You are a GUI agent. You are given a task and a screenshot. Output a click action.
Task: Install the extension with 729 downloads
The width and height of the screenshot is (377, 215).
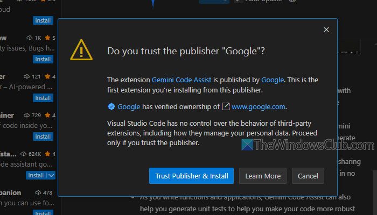pyautogui.click(x=43, y=137)
